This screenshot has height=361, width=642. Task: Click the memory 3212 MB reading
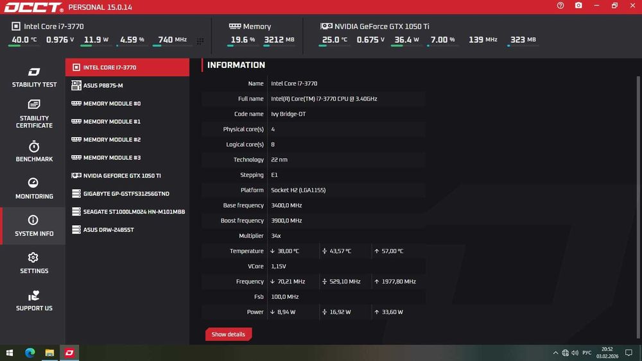click(x=279, y=40)
